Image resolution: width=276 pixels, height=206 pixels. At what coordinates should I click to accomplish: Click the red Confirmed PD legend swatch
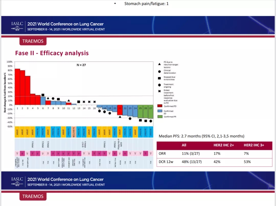point(159,106)
